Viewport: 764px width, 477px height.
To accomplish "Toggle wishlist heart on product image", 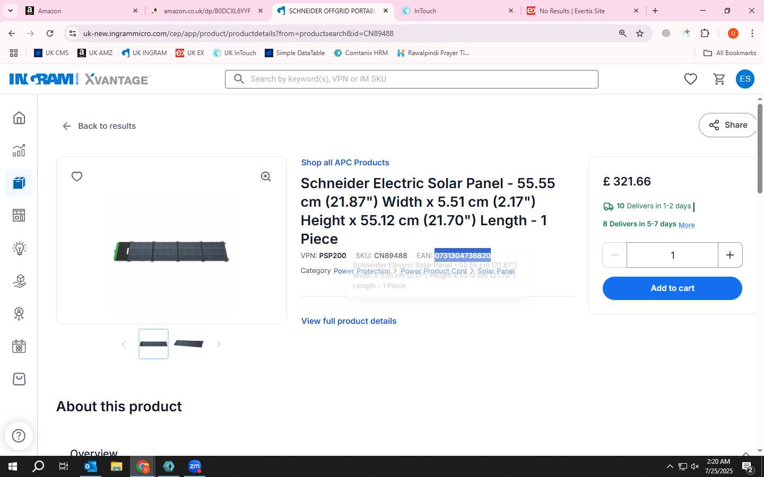I will pos(77,176).
